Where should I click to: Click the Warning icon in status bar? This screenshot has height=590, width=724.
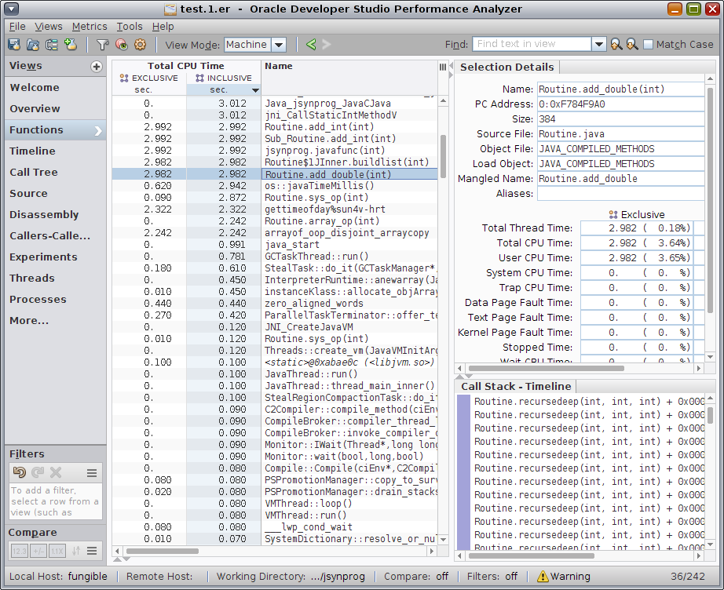pos(543,576)
